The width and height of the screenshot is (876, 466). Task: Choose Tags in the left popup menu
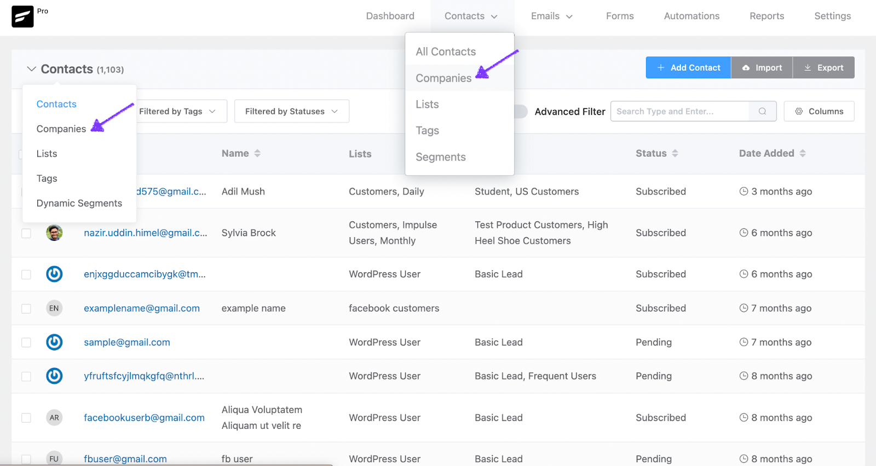47,179
